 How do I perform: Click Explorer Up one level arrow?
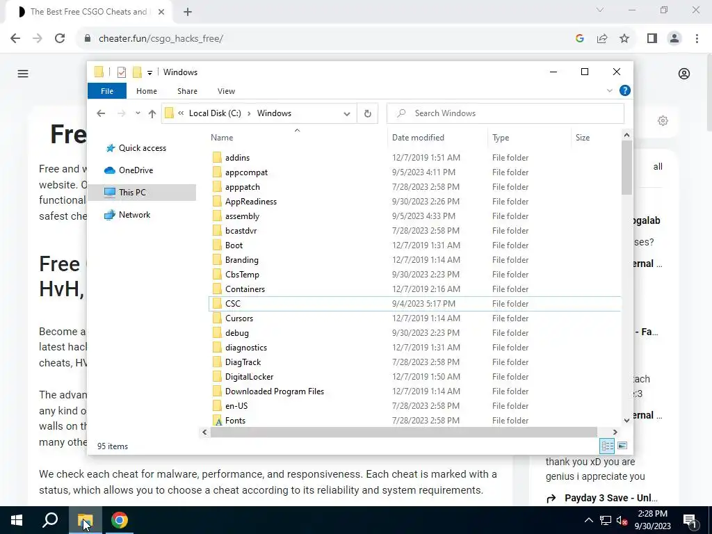tap(152, 113)
